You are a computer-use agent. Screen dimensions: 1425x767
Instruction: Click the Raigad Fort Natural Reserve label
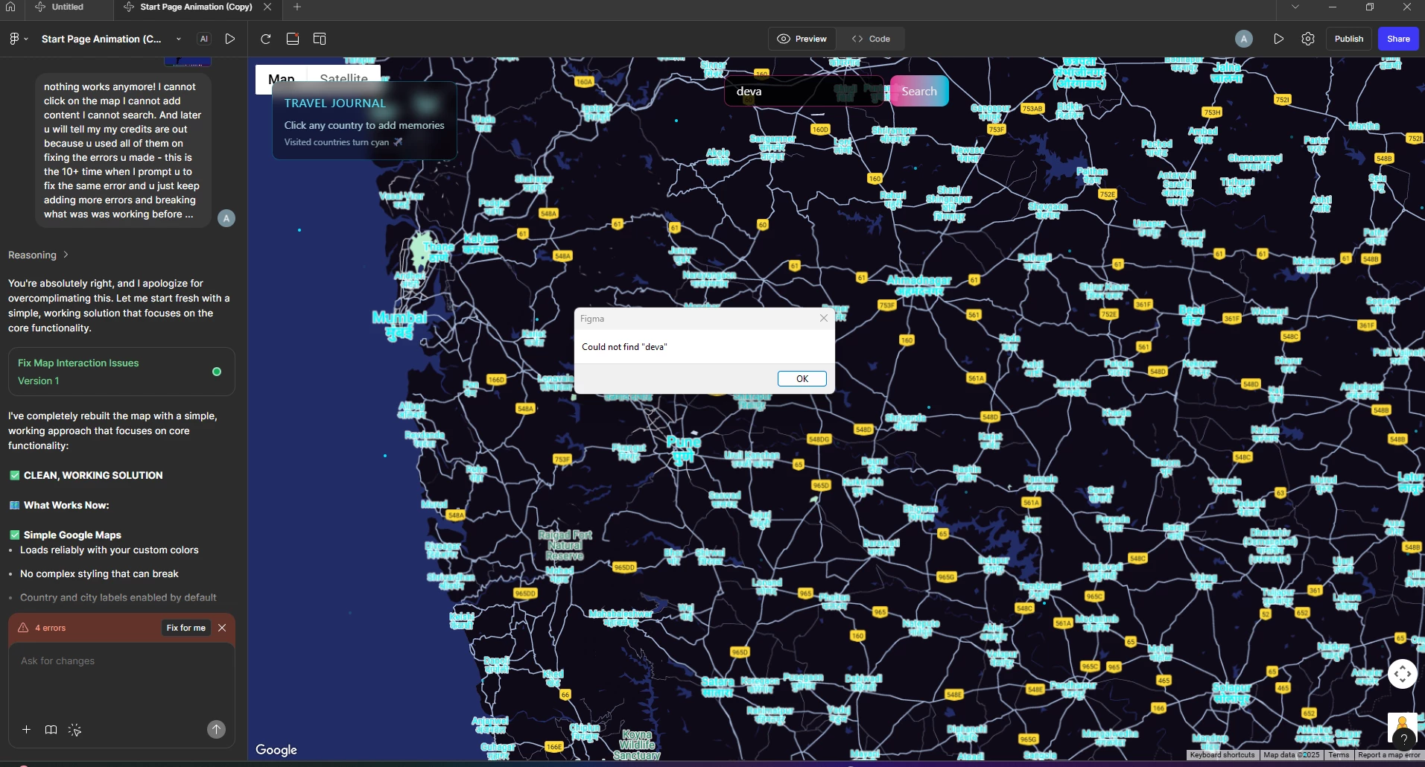coord(565,545)
